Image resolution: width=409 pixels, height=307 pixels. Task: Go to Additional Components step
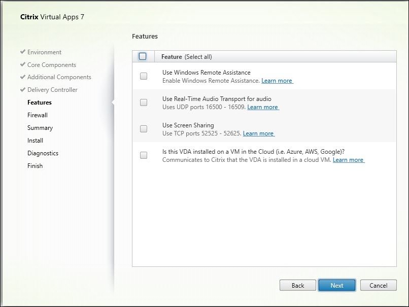(59, 77)
